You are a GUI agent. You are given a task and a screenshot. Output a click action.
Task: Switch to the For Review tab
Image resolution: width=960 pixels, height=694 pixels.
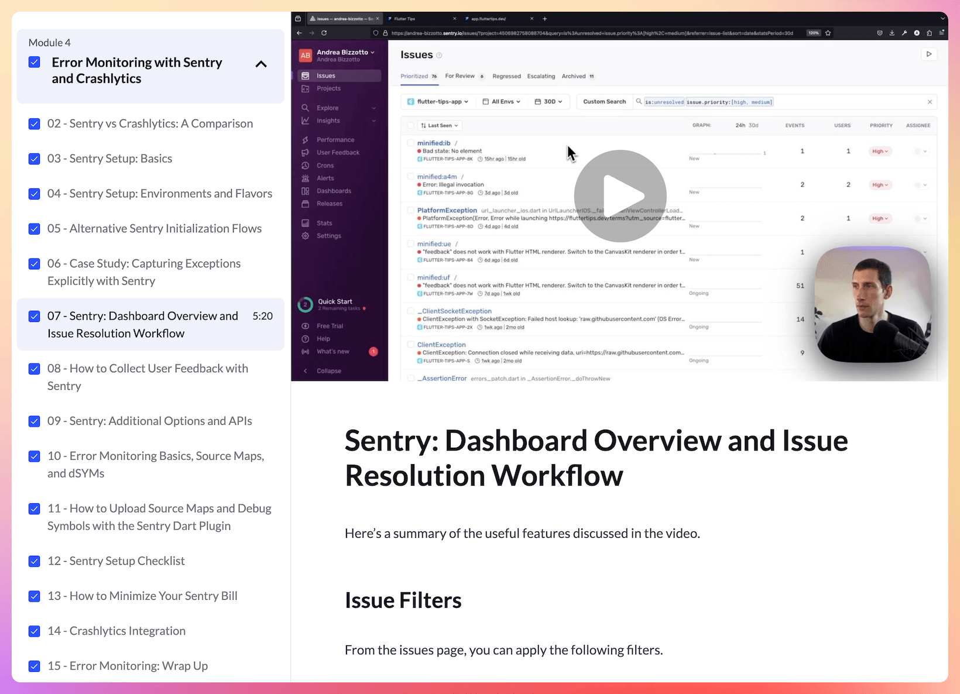[460, 76]
